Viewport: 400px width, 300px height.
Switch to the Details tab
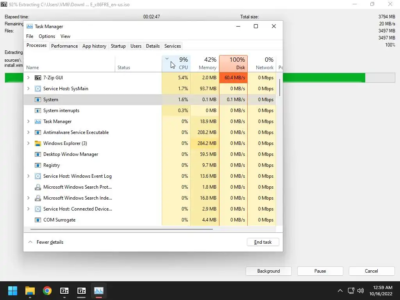point(153,46)
